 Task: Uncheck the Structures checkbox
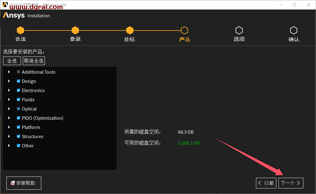coord(18,136)
